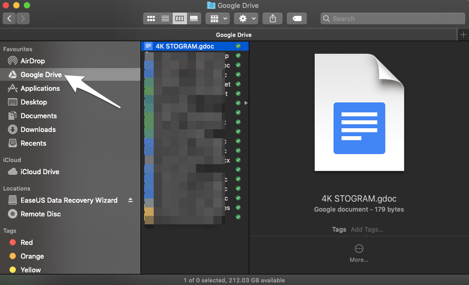The height and width of the screenshot is (285, 469).
Task: Click Add Tags field in preview pane
Action: pyautogui.click(x=367, y=230)
